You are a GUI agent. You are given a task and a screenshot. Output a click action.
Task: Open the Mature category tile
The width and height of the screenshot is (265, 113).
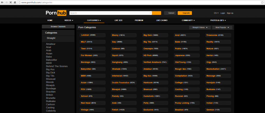coord(218,49)
